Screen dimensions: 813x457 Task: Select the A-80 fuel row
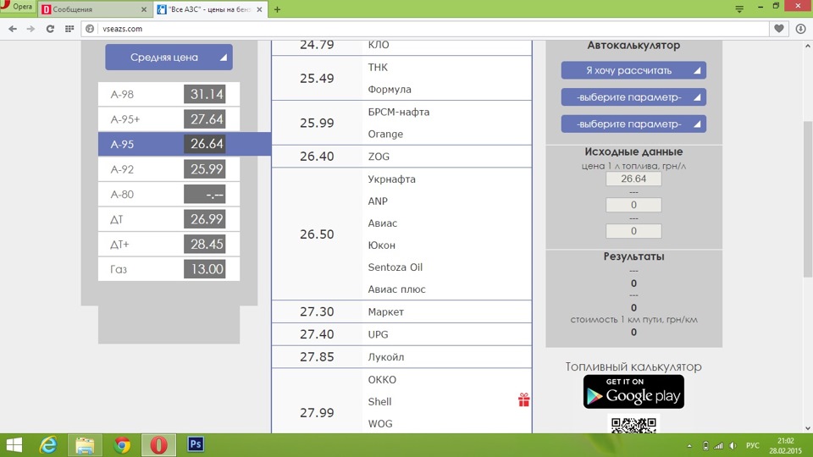pyautogui.click(x=169, y=195)
